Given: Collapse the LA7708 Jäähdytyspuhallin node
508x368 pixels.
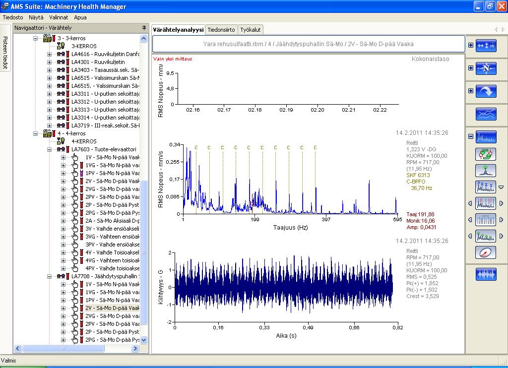Looking at the screenshot, I should click(x=49, y=276).
